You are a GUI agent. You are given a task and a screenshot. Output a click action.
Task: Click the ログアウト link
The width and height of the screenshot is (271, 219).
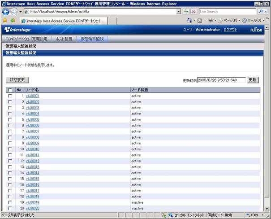click(x=230, y=30)
